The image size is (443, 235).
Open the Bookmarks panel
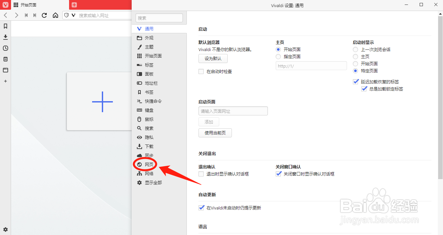6,26
